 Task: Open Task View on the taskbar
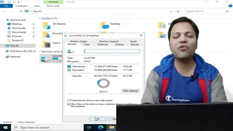pos(89,128)
